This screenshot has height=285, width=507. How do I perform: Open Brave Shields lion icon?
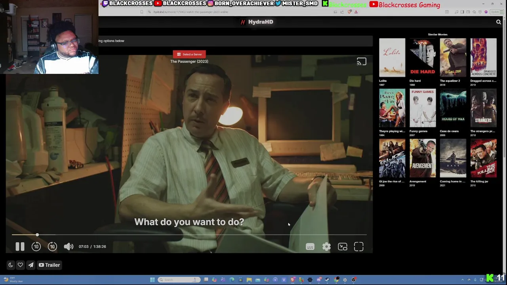[349, 12]
